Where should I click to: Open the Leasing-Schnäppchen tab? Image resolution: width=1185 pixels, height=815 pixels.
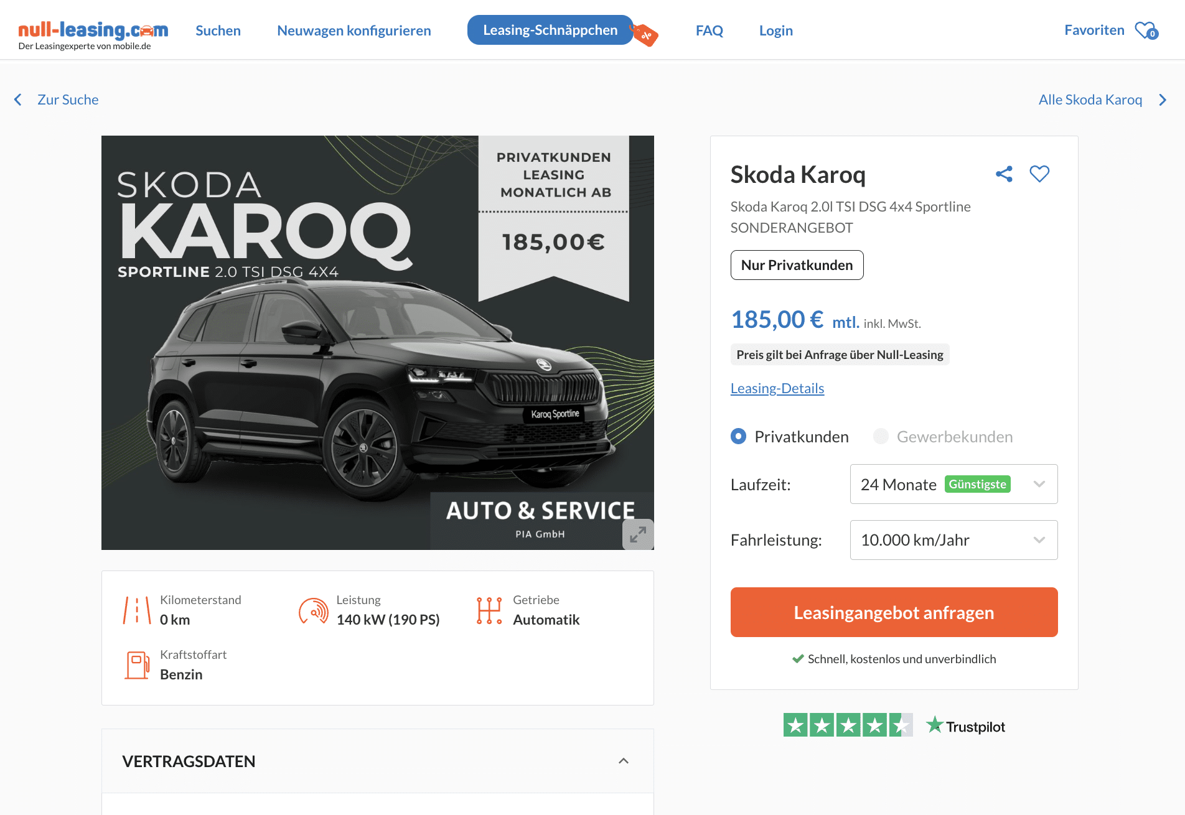coord(550,30)
